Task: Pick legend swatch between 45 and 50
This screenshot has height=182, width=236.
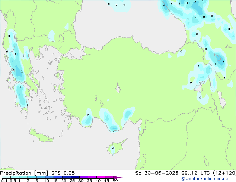Action: (x=109, y=177)
